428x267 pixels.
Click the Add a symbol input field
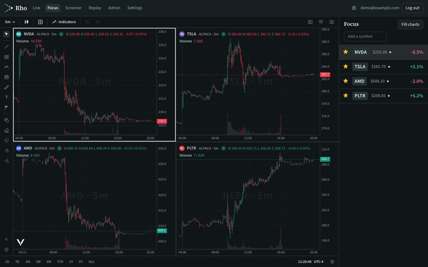(x=365, y=36)
